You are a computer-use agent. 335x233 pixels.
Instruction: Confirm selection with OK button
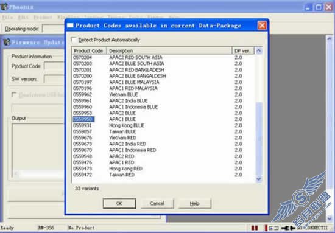click(x=119, y=203)
